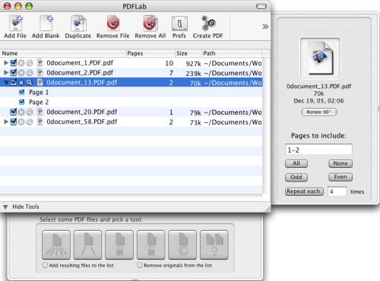The width and height of the screenshot is (380, 281).
Task: Click the Even pages button
Action: 340,177
